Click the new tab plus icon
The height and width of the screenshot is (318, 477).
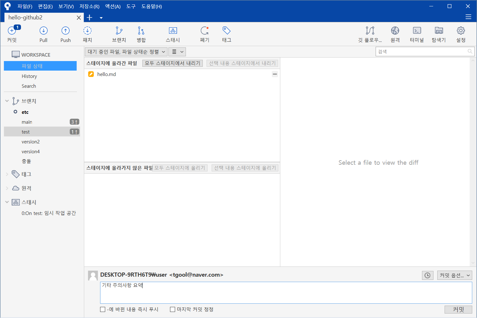tap(89, 17)
